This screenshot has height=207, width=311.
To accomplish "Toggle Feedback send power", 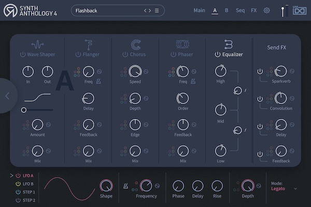I will point(260,154).
